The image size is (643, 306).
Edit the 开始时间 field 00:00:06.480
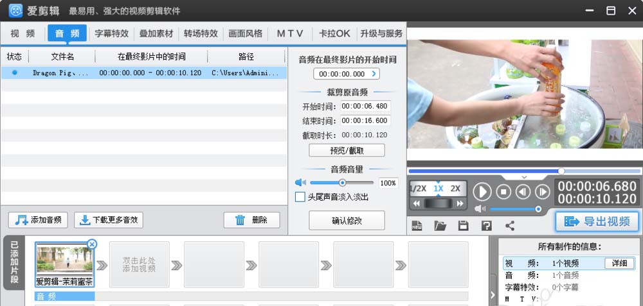(365, 106)
